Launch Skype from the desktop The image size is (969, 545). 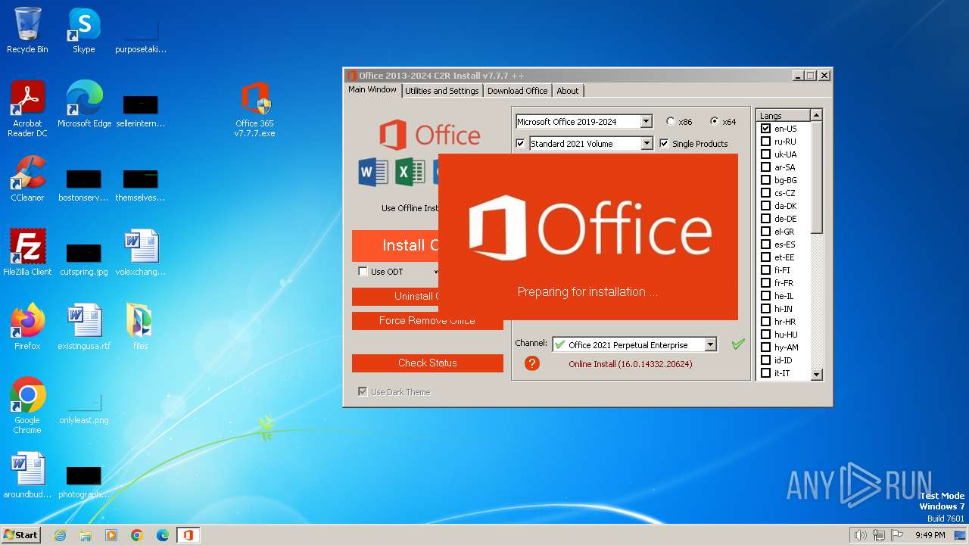[84, 30]
